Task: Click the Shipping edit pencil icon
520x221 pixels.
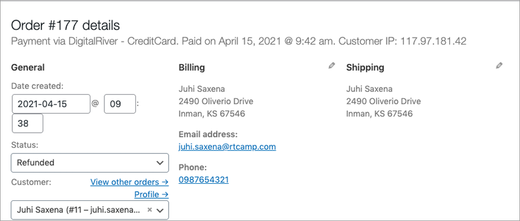Action: tap(499, 66)
